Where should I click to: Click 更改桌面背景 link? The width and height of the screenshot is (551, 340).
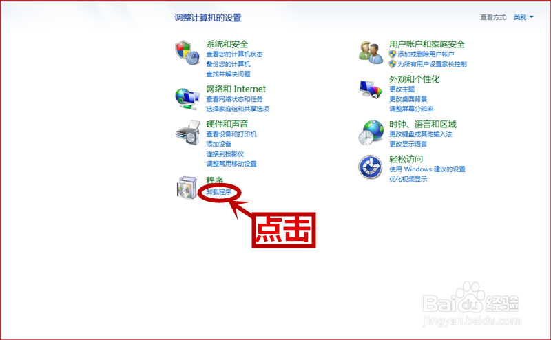pyautogui.click(x=408, y=99)
